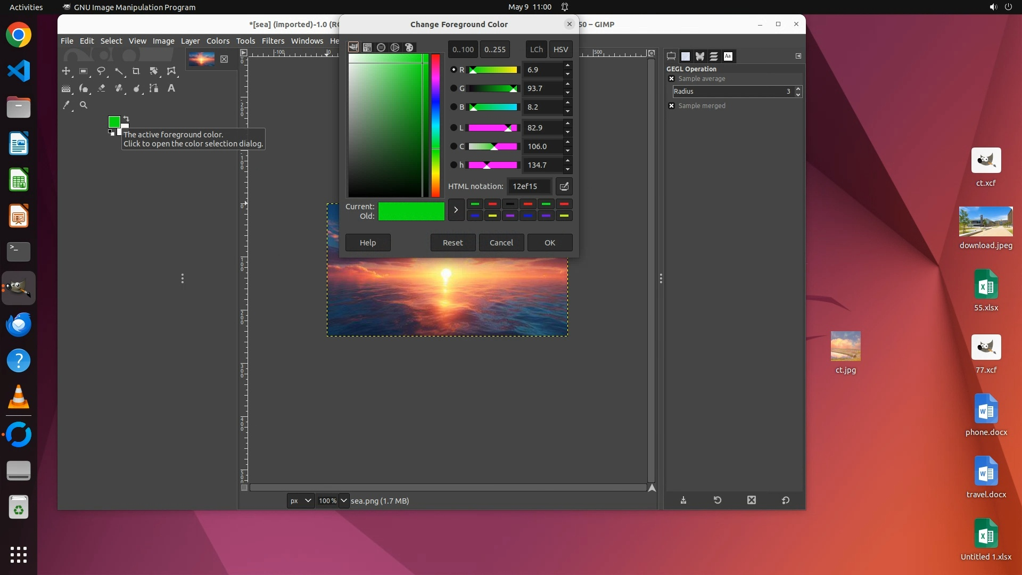The image size is (1022, 575).
Task: Select the Text tool
Action: [x=171, y=88]
